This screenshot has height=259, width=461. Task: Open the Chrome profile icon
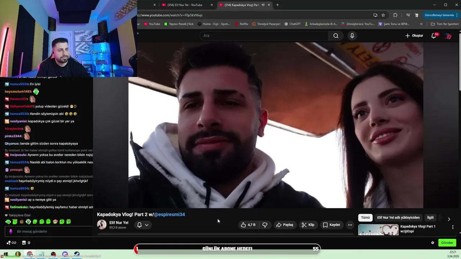[417, 15]
